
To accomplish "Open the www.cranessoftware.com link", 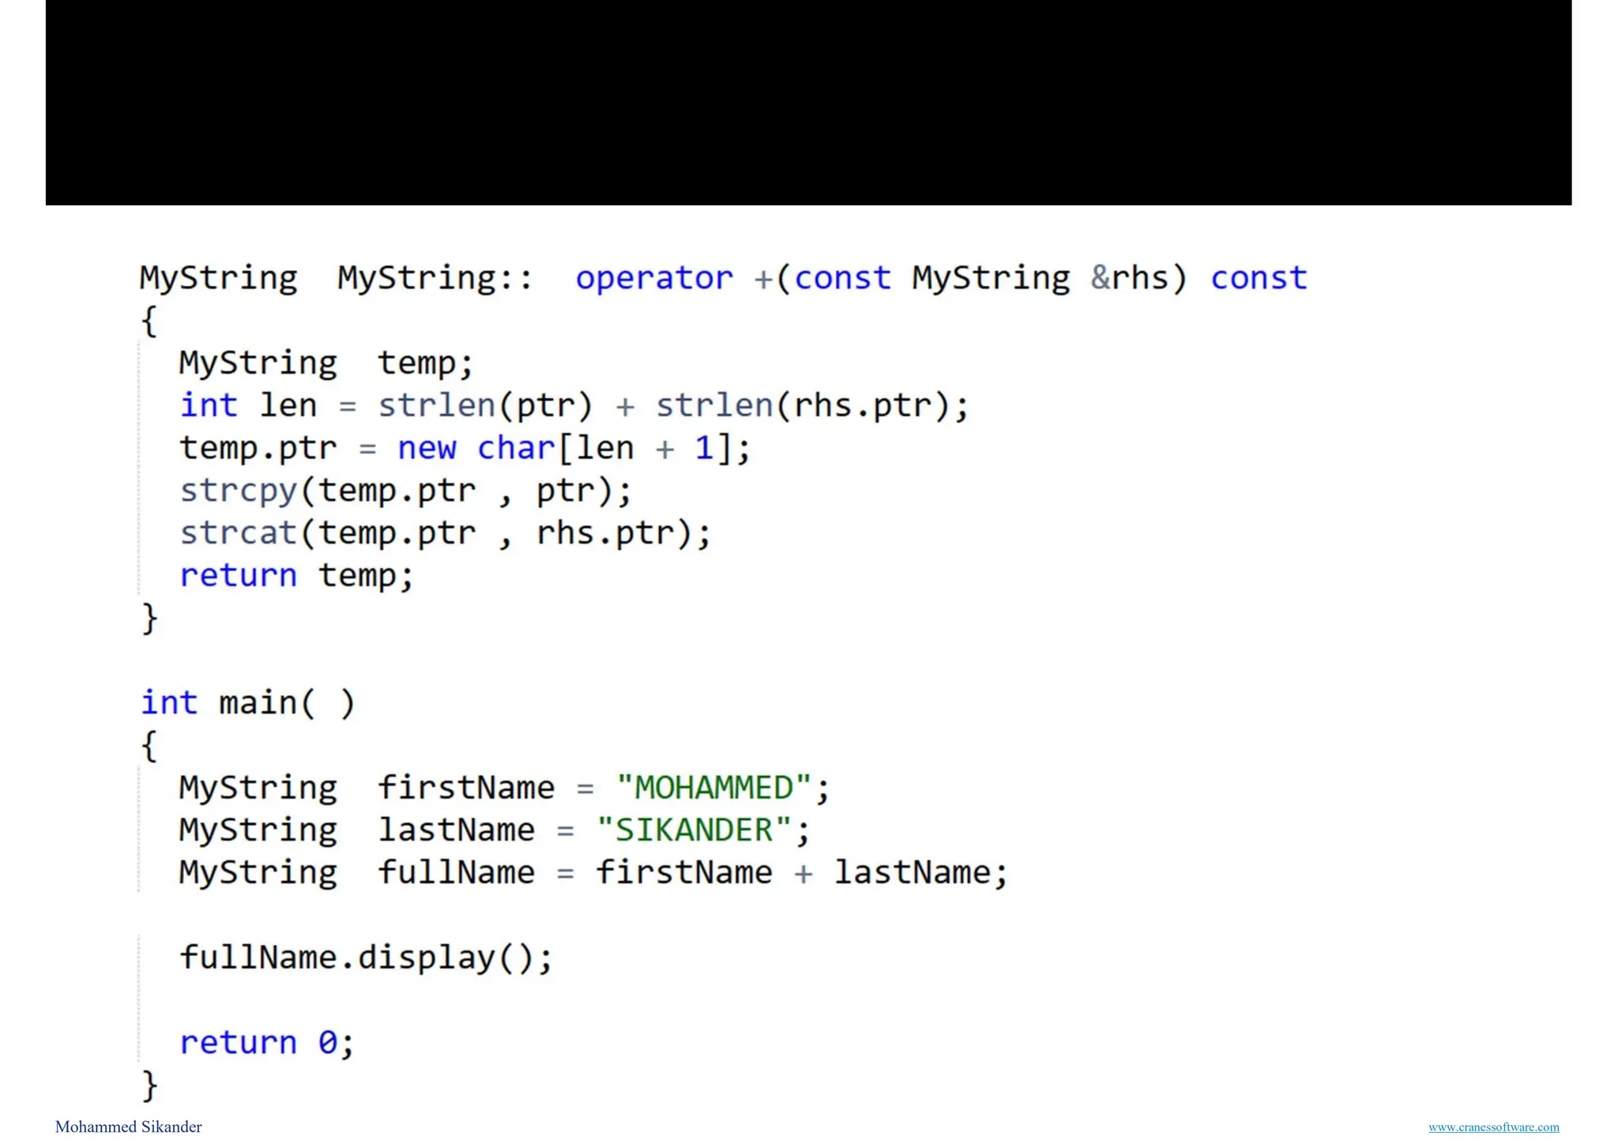I will (x=1493, y=1127).
